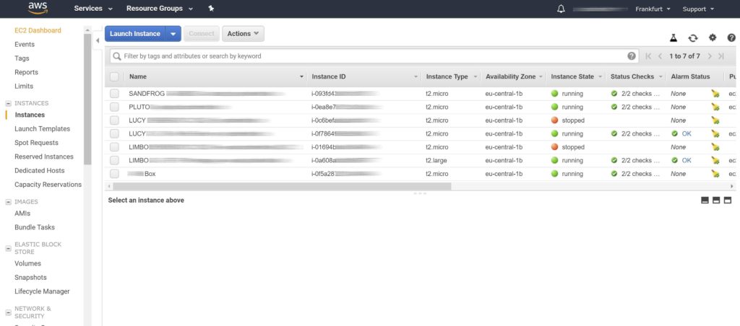Viewport: 740px width, 326px height.
Task: Open Events in sidebar
Action: 25,44
